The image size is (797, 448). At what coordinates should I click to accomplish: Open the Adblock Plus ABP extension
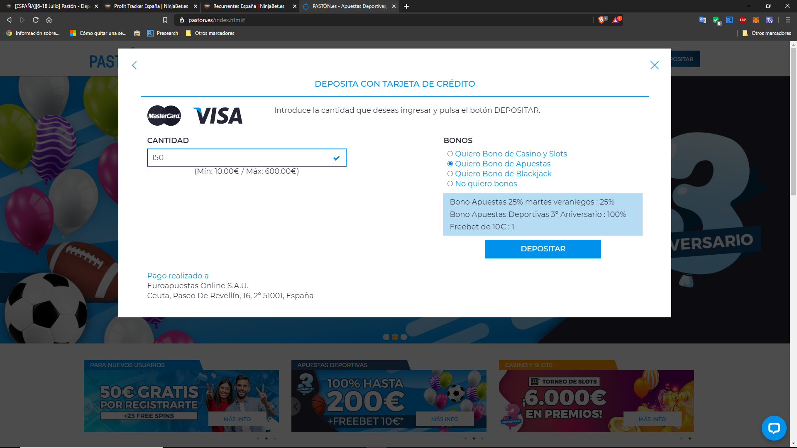(743, 20)
